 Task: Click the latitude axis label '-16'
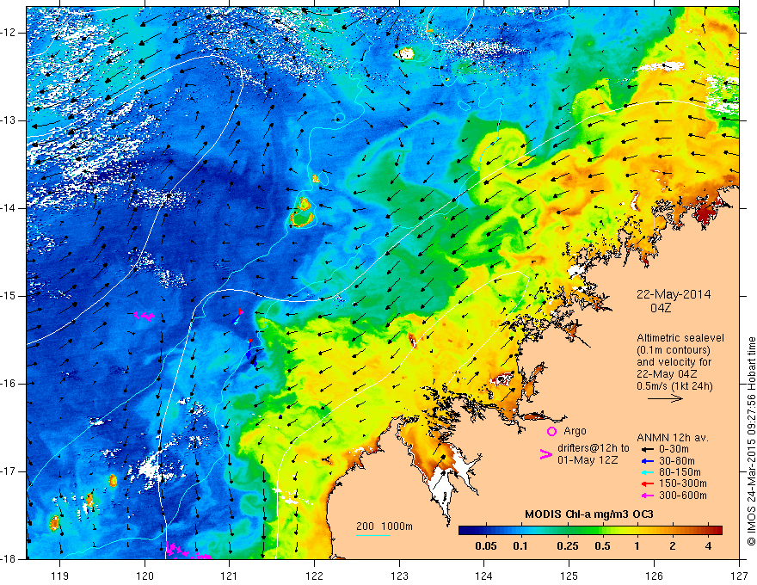(x=9, y=384)
